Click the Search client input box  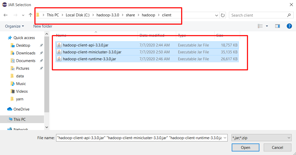point(257,15)
